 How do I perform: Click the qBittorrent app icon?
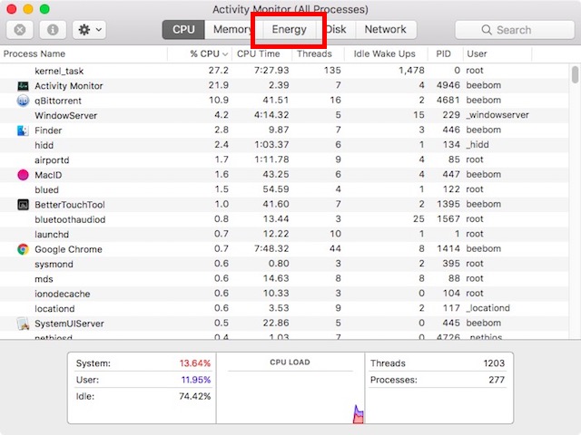(23, 101)
